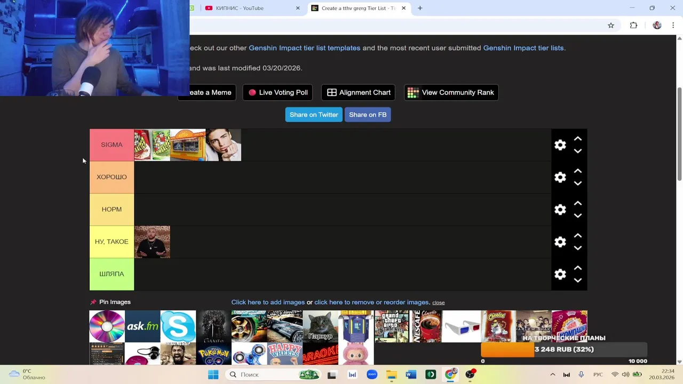The width and height of the screenshot is (683, 384).
Task: Open settings gear for SIGMA tier row
Action: click(560, 145)
